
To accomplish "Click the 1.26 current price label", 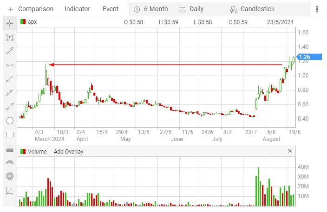I will (304, 57).
